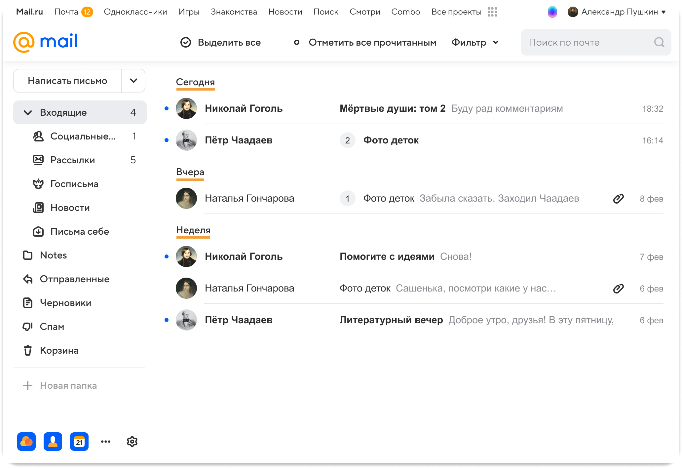Click the Написать письмо button
This screenshot has height=468, width=682.
(67, 81)
